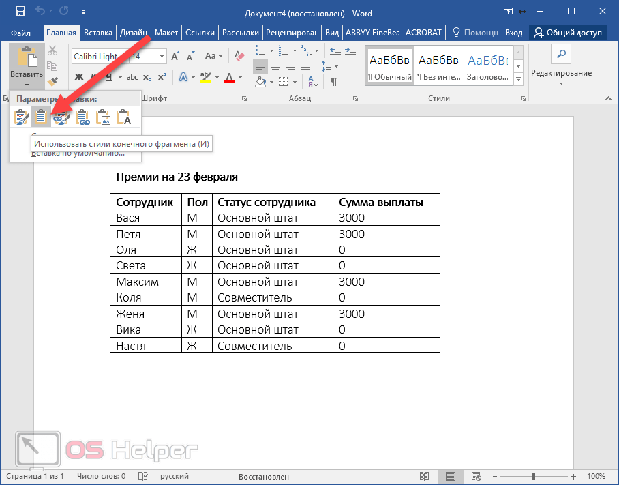Click the Format Painter brush icon
The image size is (619, 485).
click(x=52, y=82)
